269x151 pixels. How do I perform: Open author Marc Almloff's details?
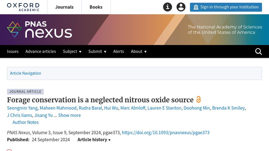(x=133, y=108)
